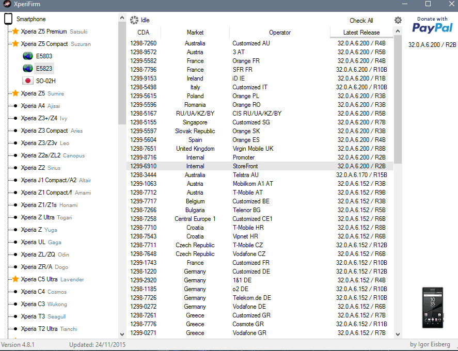Select the CIS RU/UA/KZ/BY row

(x=260, y=114)
